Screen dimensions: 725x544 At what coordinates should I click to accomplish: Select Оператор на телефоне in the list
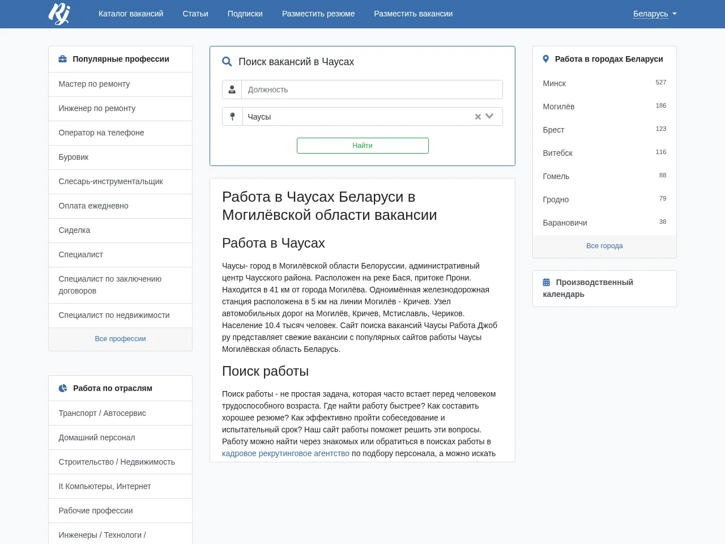(x=120, y=133)
